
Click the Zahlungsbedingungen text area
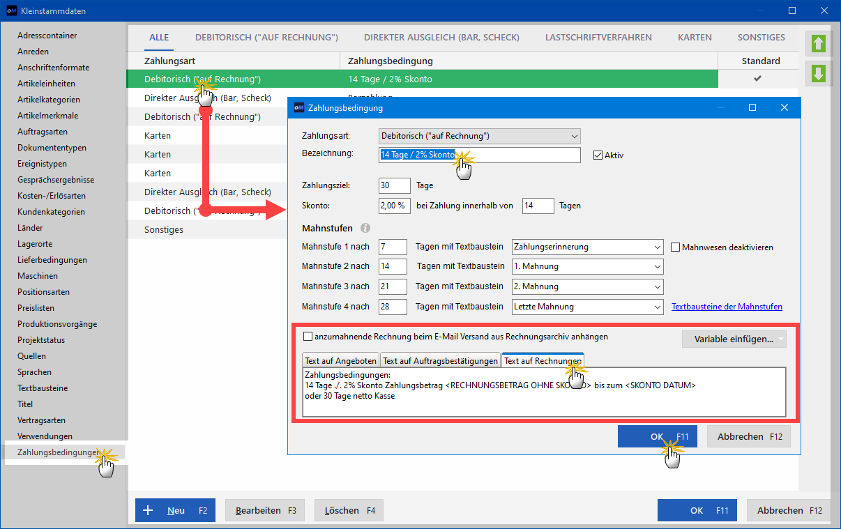point(544,392)
